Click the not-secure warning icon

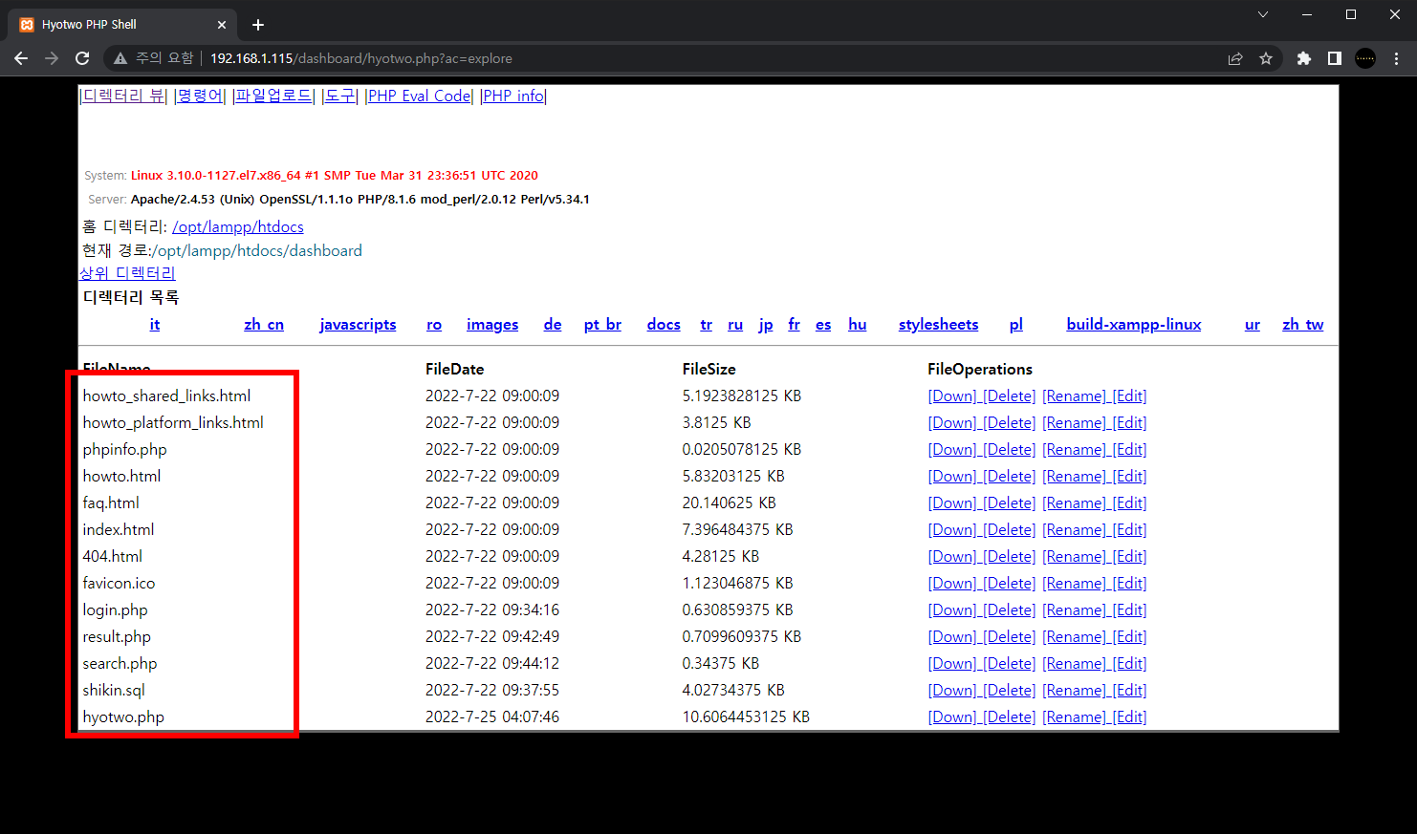120,58
